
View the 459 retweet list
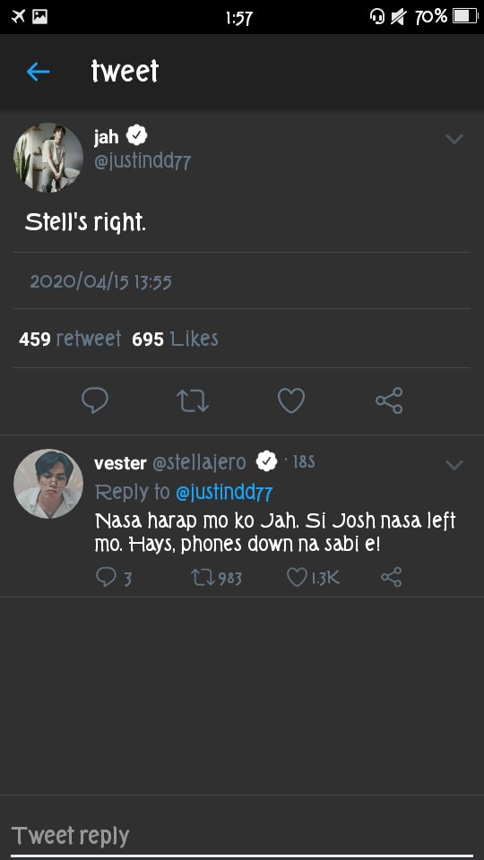click(x=70, y=339)
